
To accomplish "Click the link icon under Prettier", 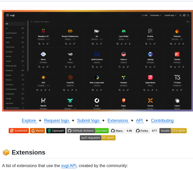I will pos(154,44).
